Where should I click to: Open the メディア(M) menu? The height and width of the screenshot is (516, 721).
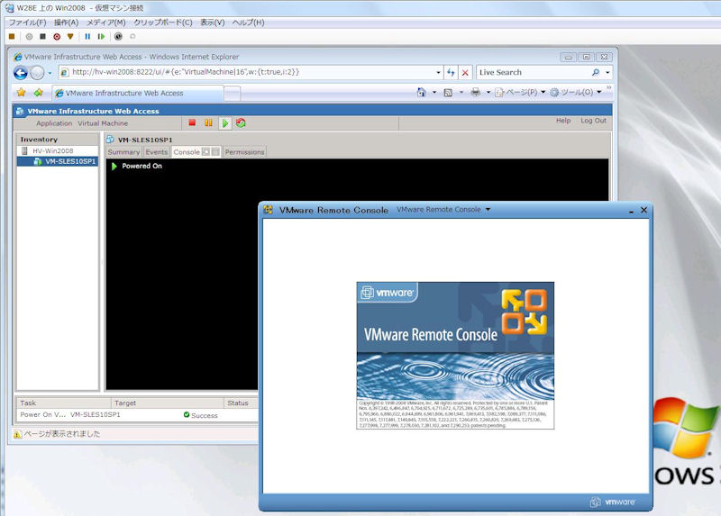coord(105,22)
